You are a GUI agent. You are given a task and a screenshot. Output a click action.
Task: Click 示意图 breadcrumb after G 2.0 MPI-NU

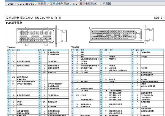pyautogui.click(x=42, y=4)
